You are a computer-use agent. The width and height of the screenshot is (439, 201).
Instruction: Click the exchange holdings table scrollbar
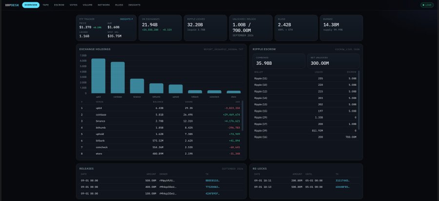pyautogui.click(x=242, y=115)
